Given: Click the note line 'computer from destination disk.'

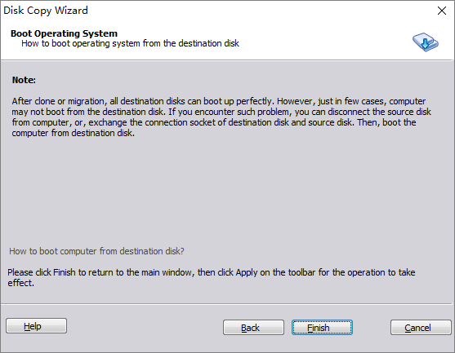Looking at the screenshot, I should (74, 133).
